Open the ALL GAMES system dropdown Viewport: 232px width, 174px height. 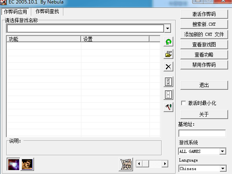click(223, 151)
